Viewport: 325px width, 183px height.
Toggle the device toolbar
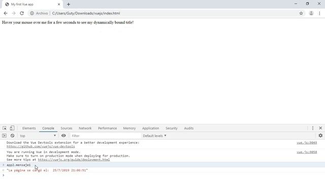click(12, 128)
